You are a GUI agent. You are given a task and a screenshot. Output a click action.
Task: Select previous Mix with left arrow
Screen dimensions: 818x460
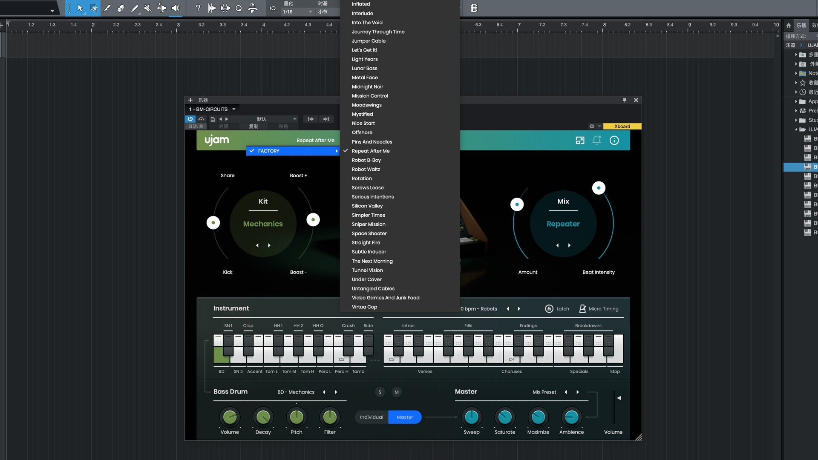coord(557,246)
